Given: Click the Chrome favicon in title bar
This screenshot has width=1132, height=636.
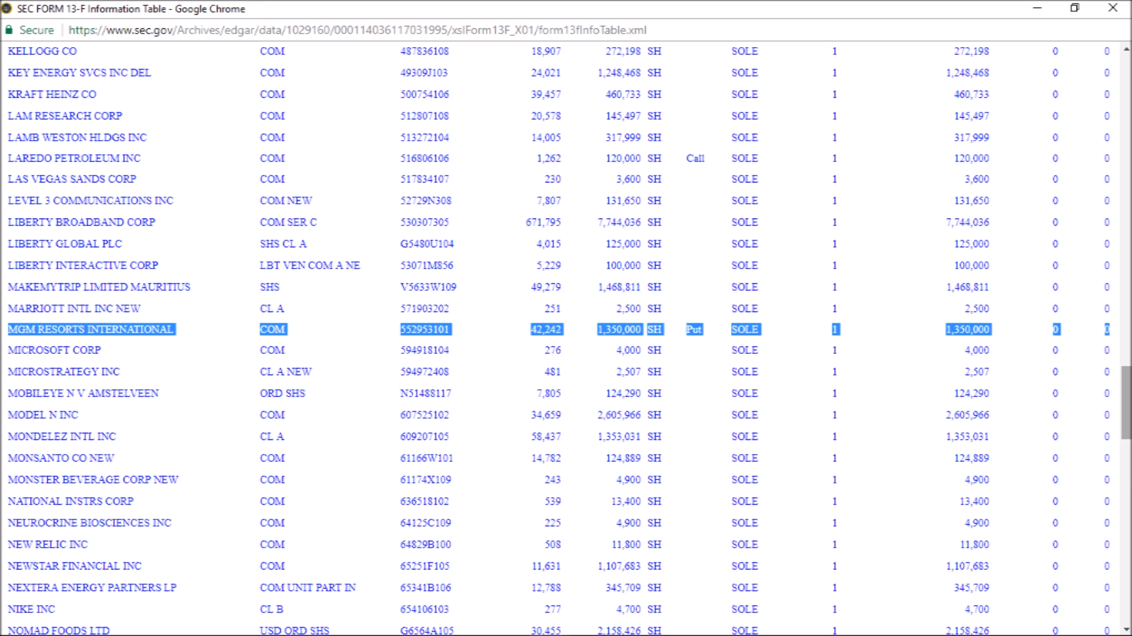Looking at the screenshot, I should [x=6, y=8].
